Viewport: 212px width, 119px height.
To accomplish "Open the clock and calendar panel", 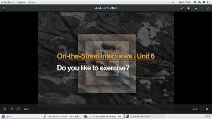I will pos(184,2).
